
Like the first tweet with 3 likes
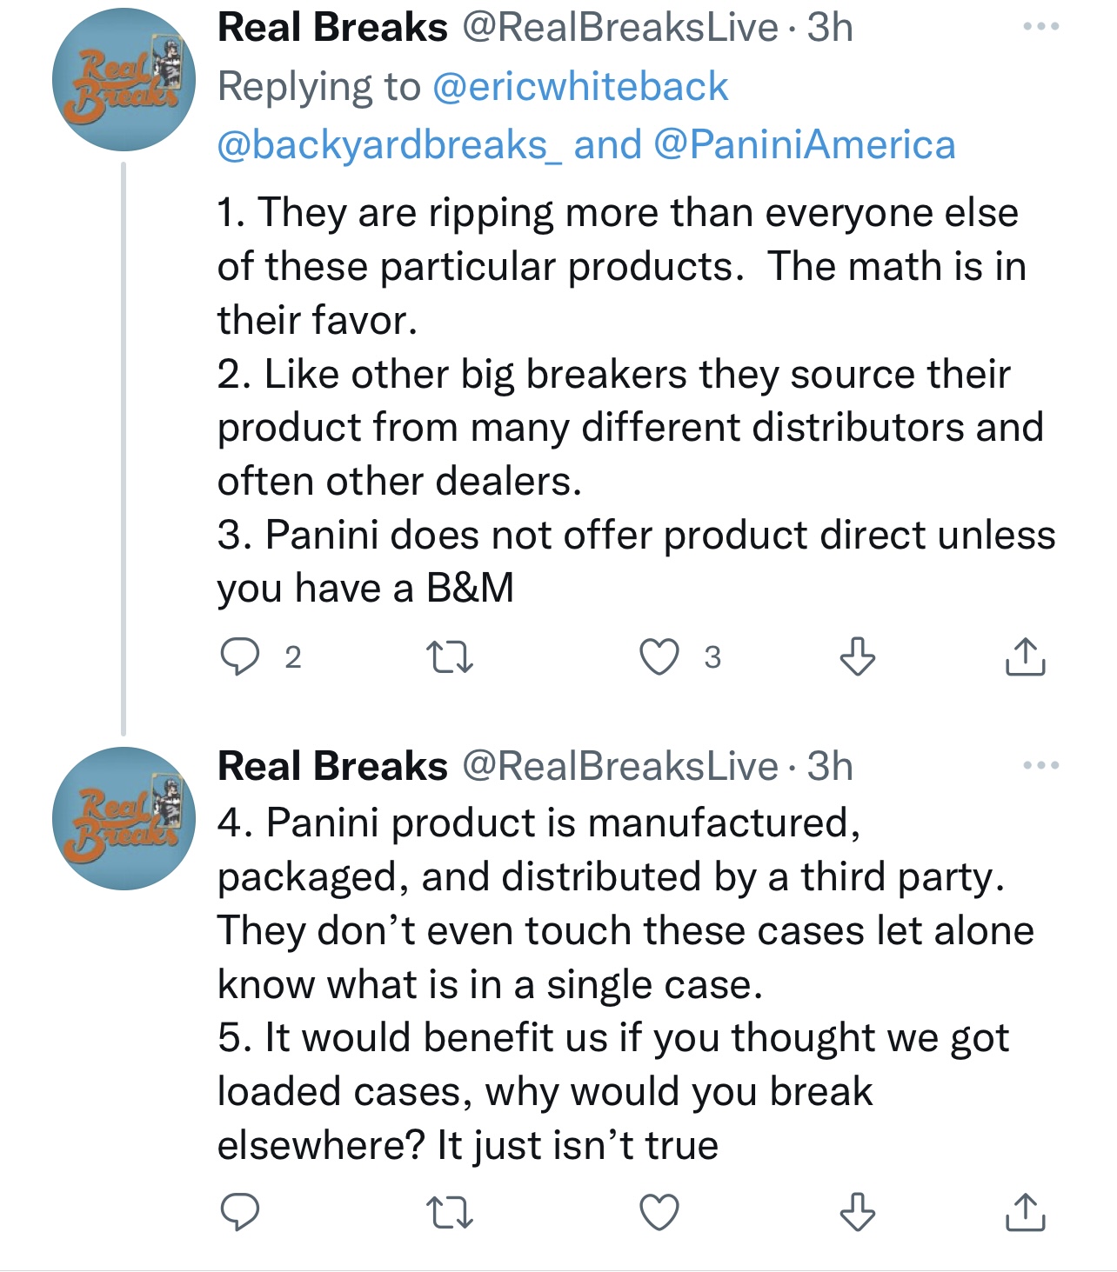pyautogui.click(x=659, y=657)
